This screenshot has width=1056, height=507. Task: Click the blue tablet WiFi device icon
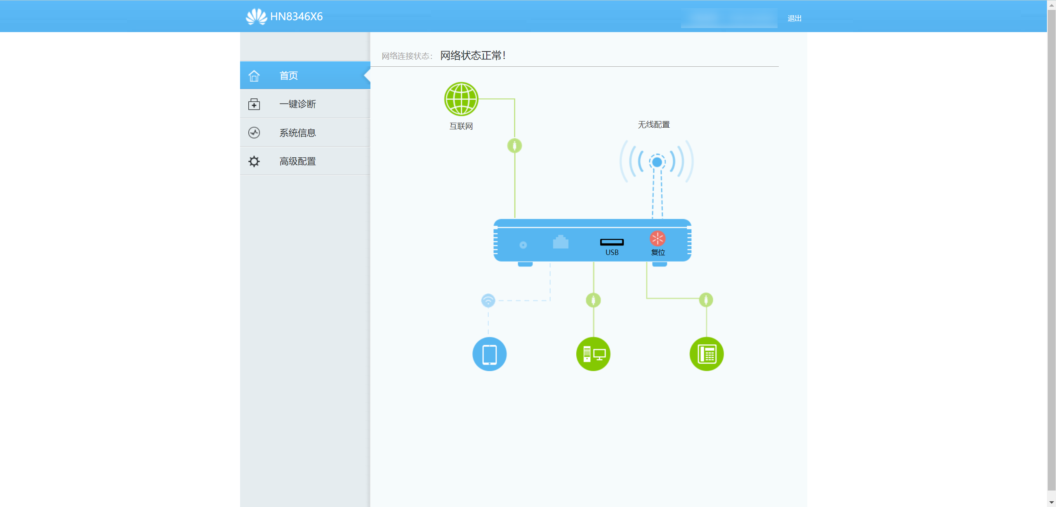point(489,354)
